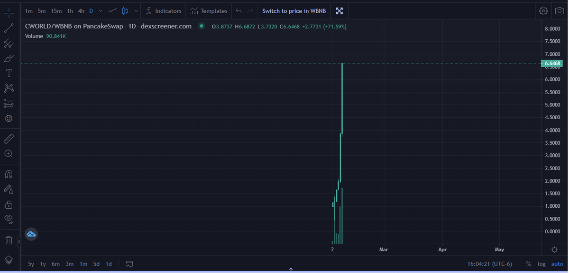Select the Measure ruler tool
The image size is (569, 273).
[x=9, y=138]
